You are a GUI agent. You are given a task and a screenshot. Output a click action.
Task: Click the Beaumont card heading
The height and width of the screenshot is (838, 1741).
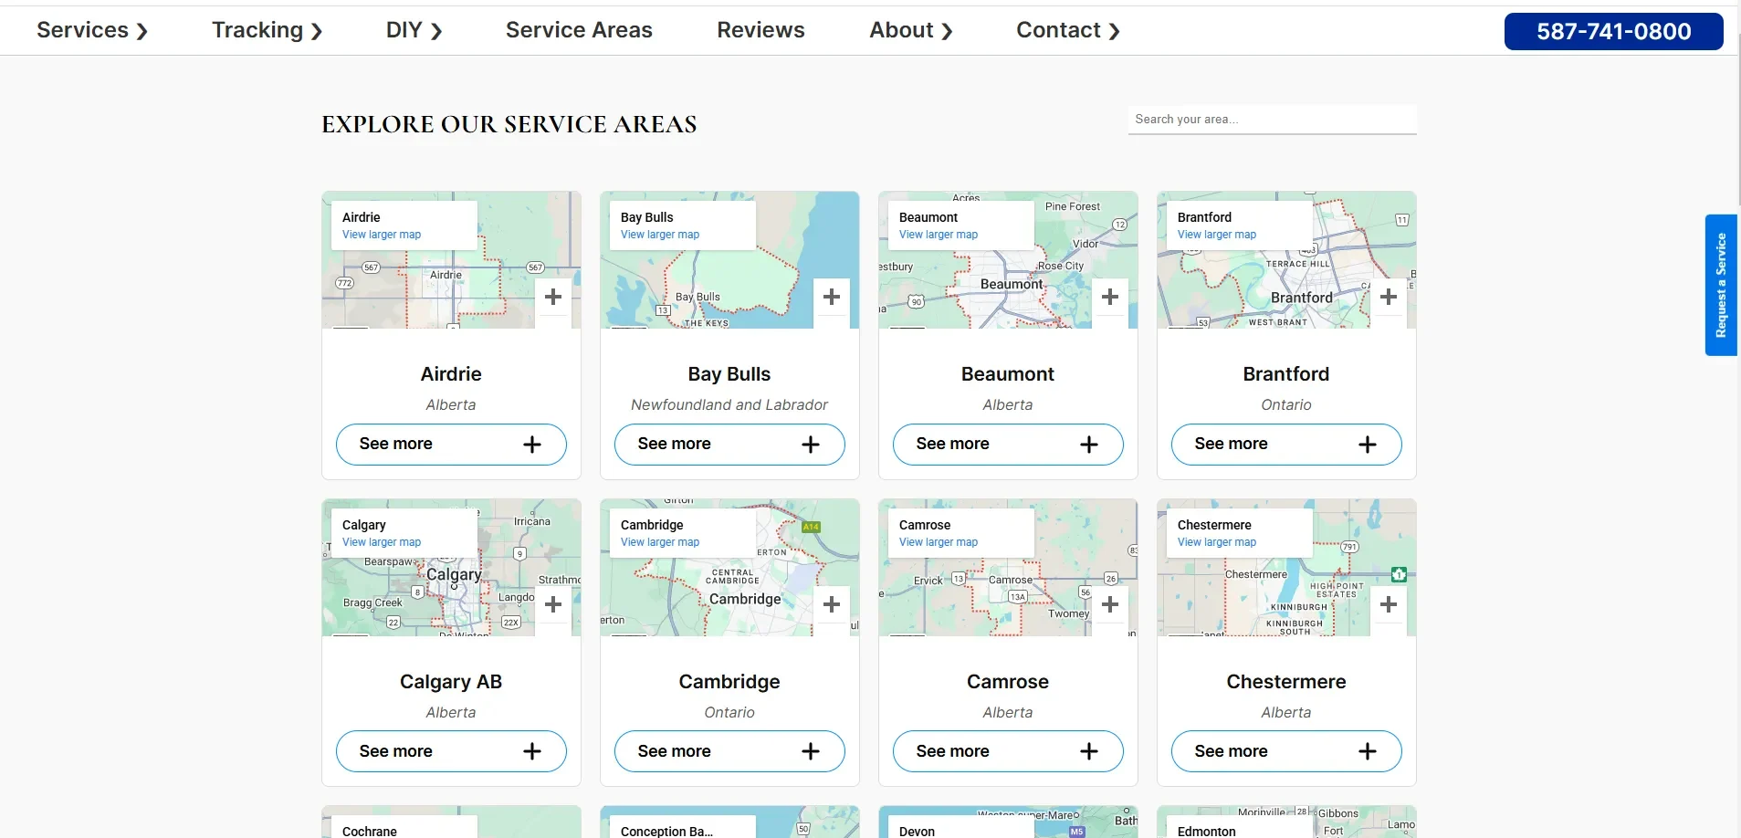point(1008,374)
